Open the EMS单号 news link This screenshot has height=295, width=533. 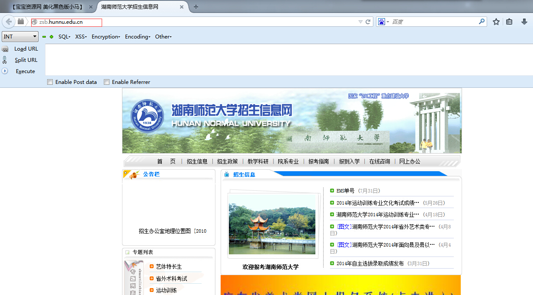[x=345, y=191]
